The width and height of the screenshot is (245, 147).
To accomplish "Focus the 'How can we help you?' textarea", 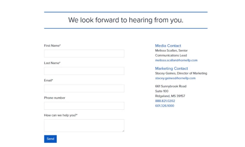I will (x=84, y=126).
